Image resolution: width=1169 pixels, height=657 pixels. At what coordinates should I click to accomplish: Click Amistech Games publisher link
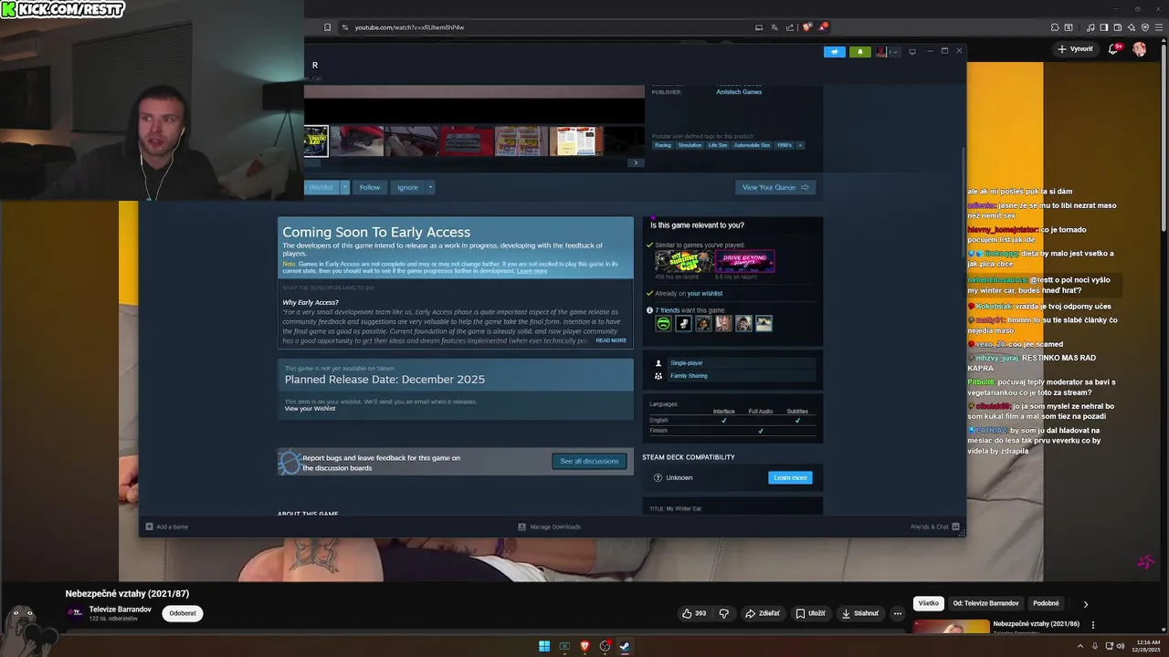(x=739, y=92)
